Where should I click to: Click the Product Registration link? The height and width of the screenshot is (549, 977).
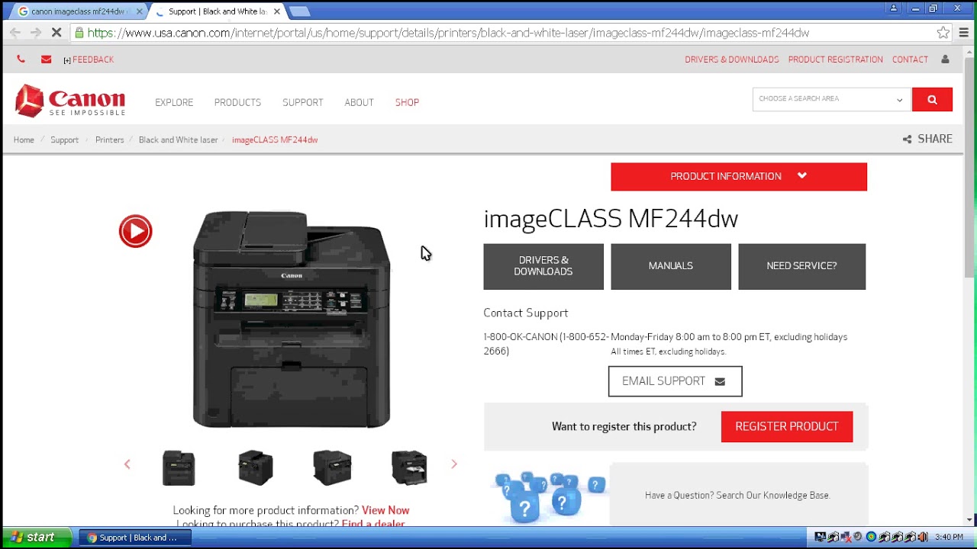pos(835,59)
